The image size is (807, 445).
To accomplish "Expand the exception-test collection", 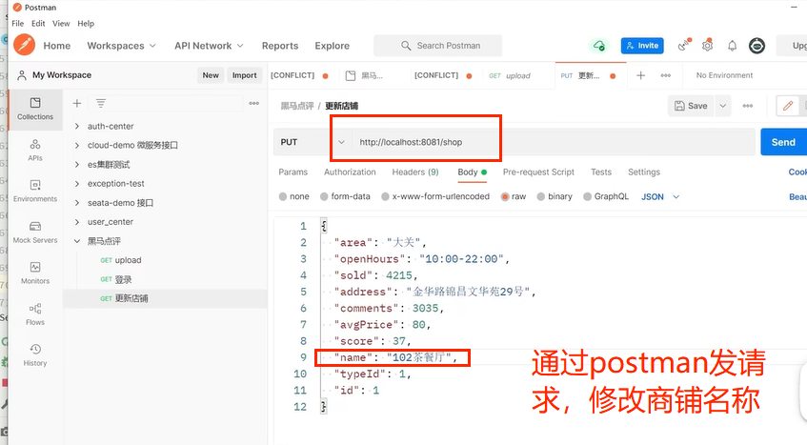I will click(76, 184).
